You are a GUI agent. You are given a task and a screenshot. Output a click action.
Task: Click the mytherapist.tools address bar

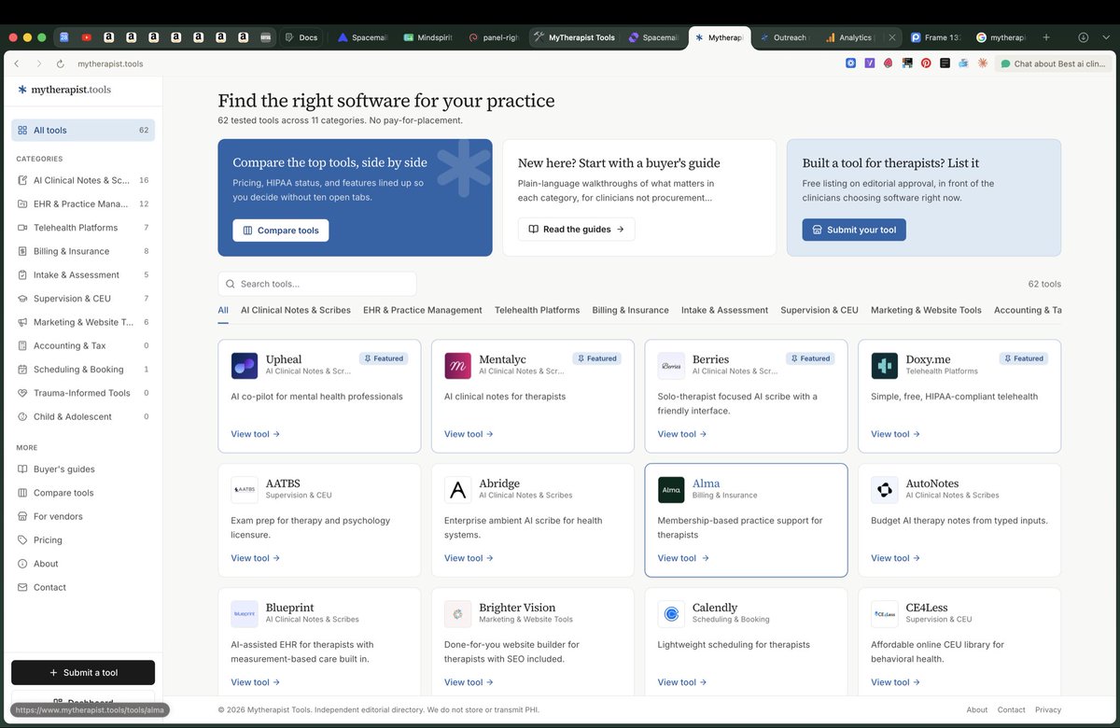pos(110,63)
